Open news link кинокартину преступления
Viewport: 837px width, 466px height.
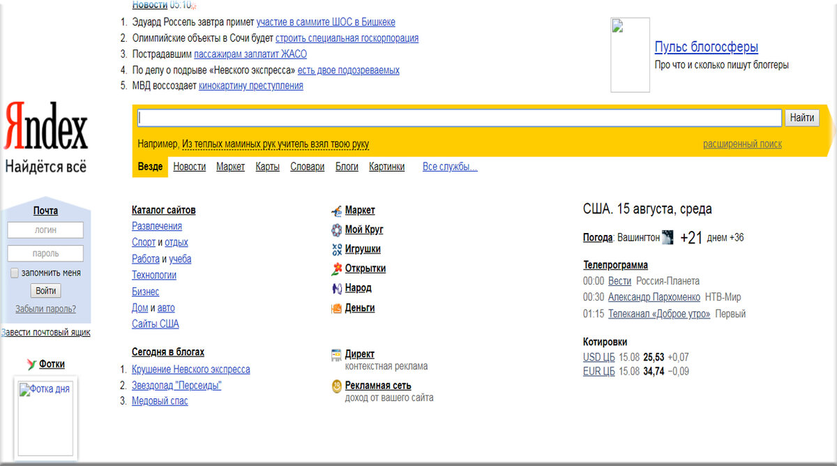[251, 86]
